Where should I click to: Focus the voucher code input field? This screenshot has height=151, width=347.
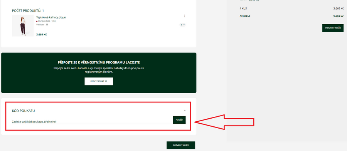click(91, 121)
